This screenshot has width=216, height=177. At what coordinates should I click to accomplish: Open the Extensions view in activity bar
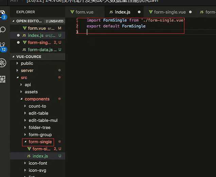click(x=3, y=79)
